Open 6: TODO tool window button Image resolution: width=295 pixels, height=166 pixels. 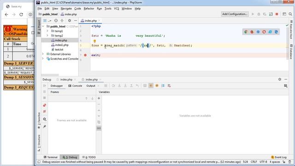point(89,157)
